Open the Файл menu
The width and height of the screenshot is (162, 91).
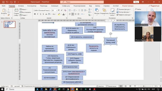pos(4,6)
